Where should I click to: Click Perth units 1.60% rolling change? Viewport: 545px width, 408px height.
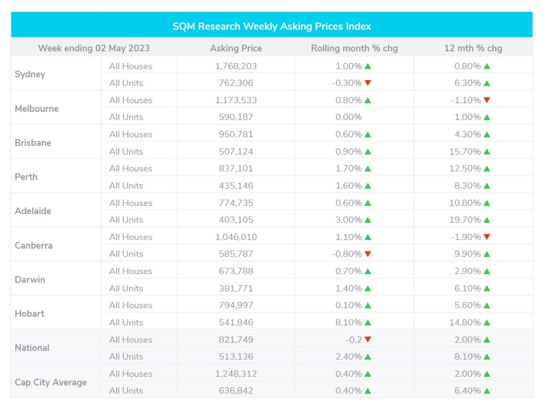coord(349,185)
